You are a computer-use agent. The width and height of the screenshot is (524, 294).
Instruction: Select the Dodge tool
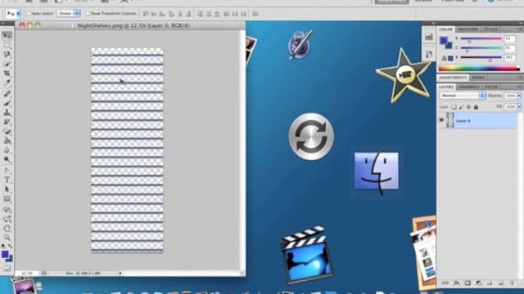tap(7, 159)
